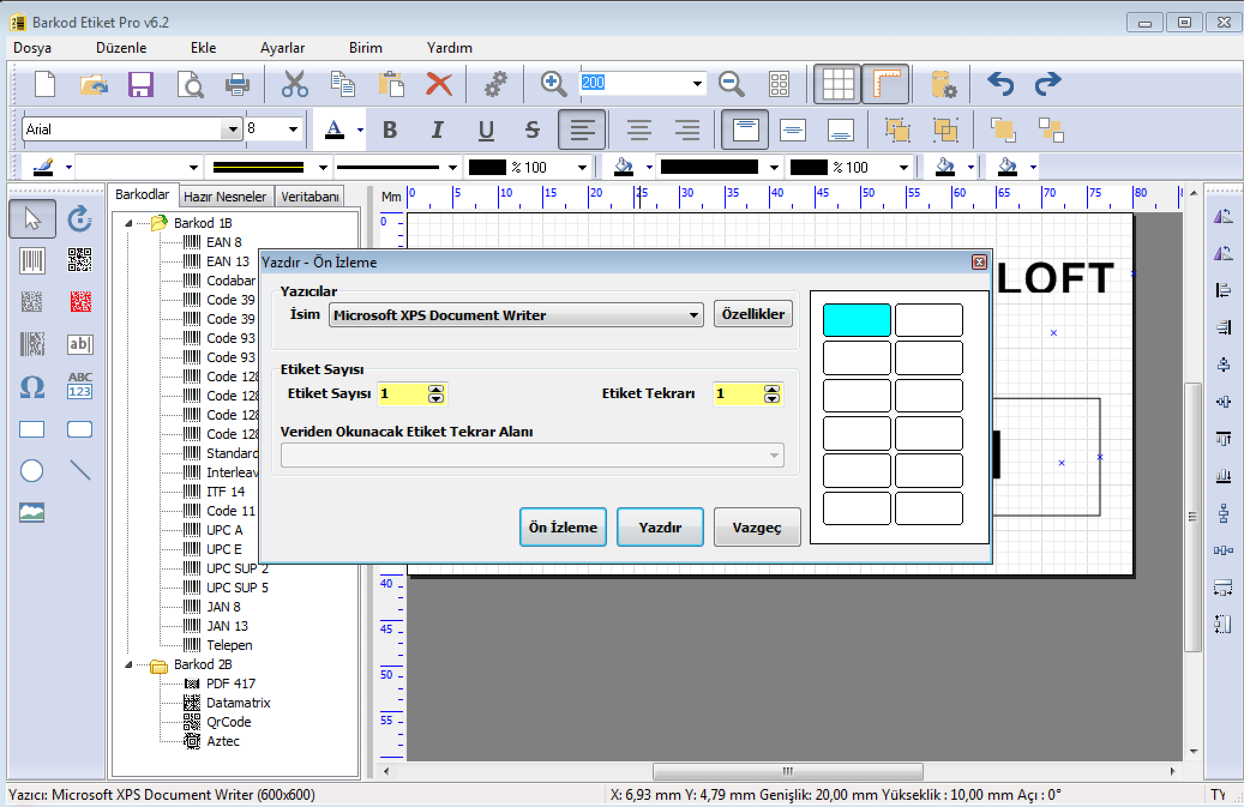Screen dimensions: 1244x807
Task: Close the Yazdır - Ön İzleme dialog
Action: (979, 262)
